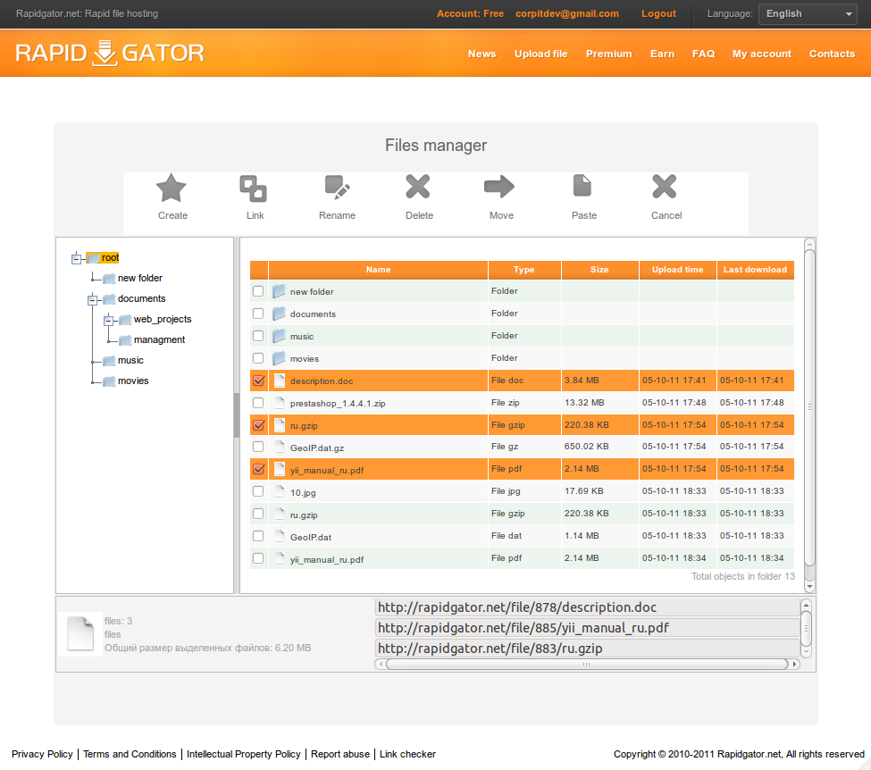The height and width of the screenshot is (770, 871).
Task: Open the Earn menu item
Action: [x=662, y=54]
